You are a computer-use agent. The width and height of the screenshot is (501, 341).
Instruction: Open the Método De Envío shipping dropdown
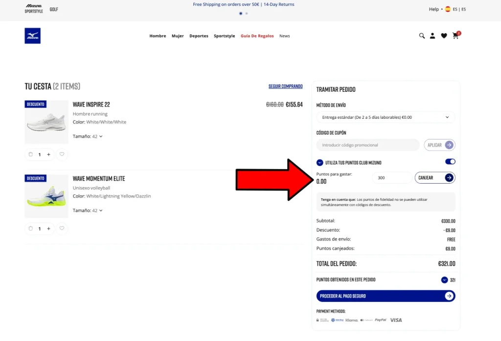tap(386, 117)
